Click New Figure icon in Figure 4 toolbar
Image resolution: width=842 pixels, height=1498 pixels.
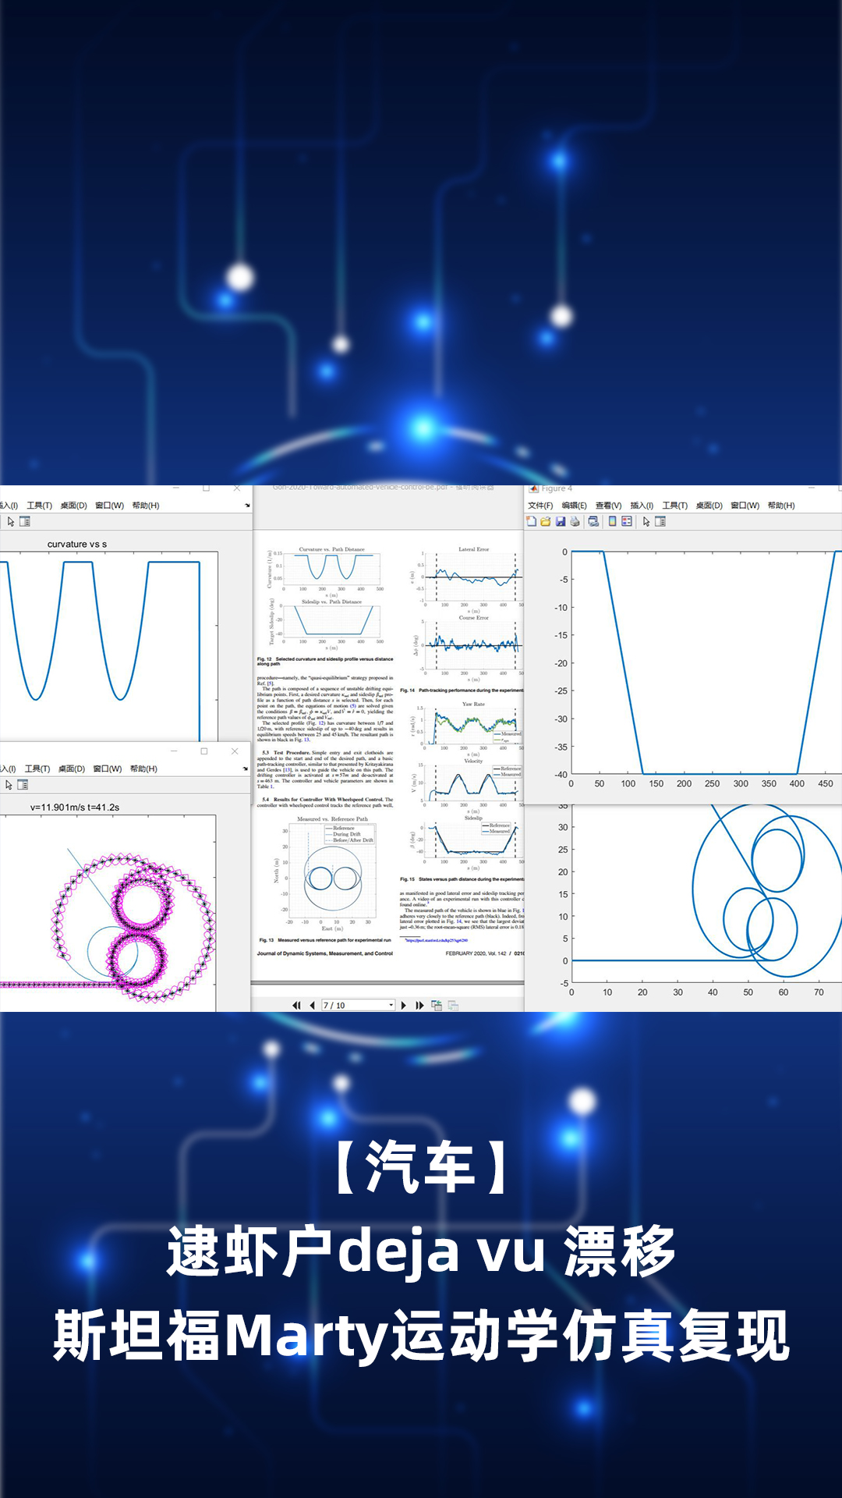(x=532, y=521)
